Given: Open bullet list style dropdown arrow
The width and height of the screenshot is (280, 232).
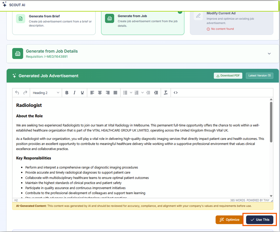Looking at the screenshot, I should tap(131, 93).
